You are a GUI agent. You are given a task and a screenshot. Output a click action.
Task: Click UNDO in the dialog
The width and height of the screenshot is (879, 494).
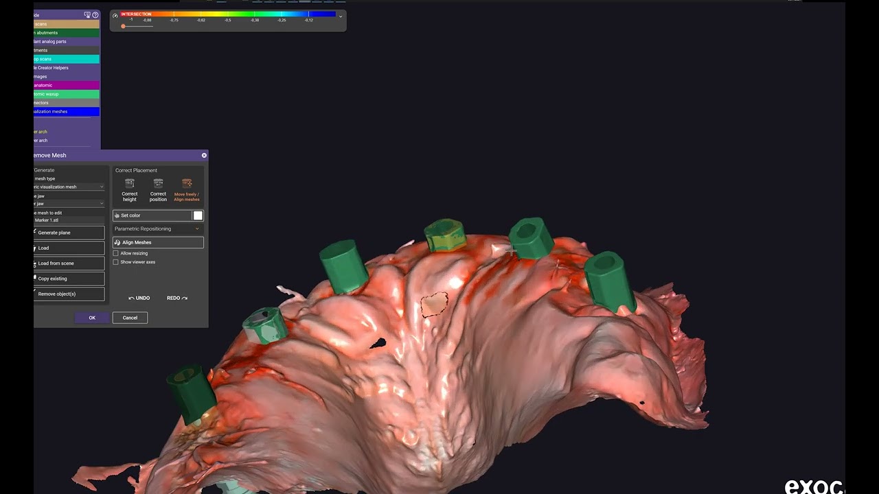(x=139, y=298)
